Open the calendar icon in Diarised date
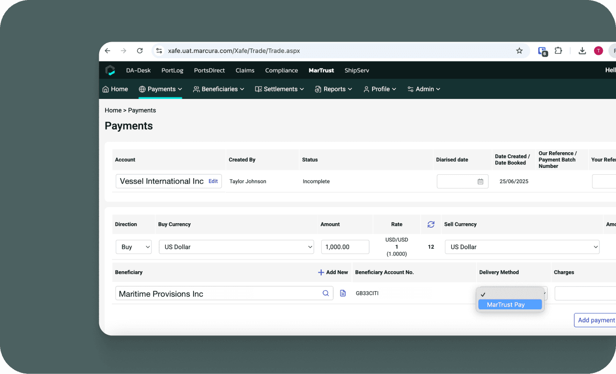Image resolution: width=616 pixels, height=374 pixels. coord(481,182)
